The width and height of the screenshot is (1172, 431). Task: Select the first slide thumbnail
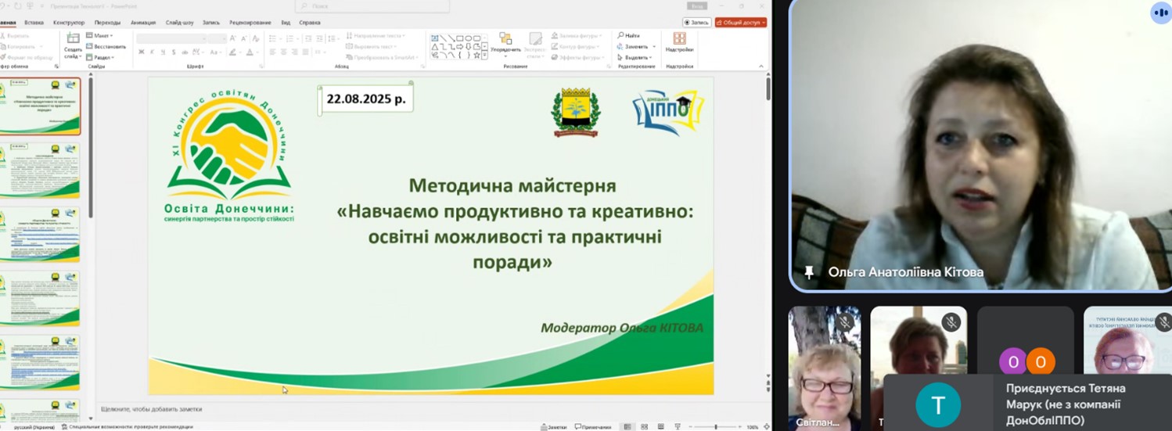point(41,106)
